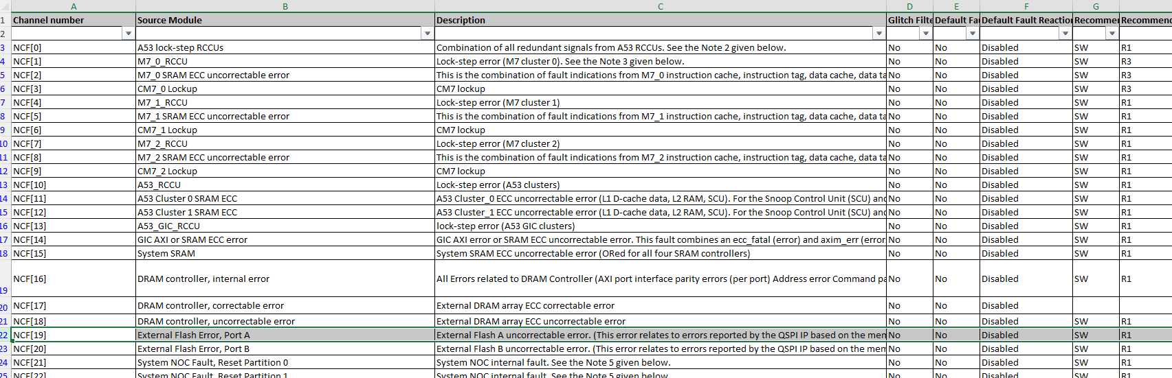1172x378 pixels.
Task: Click the 'System SRAM' source module cell
Action: 285,253
